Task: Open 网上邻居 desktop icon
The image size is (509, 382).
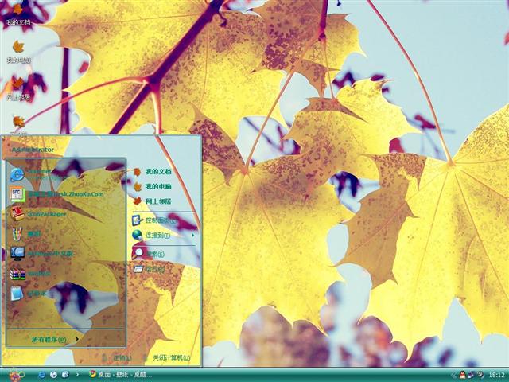Action: pos(18,88)
